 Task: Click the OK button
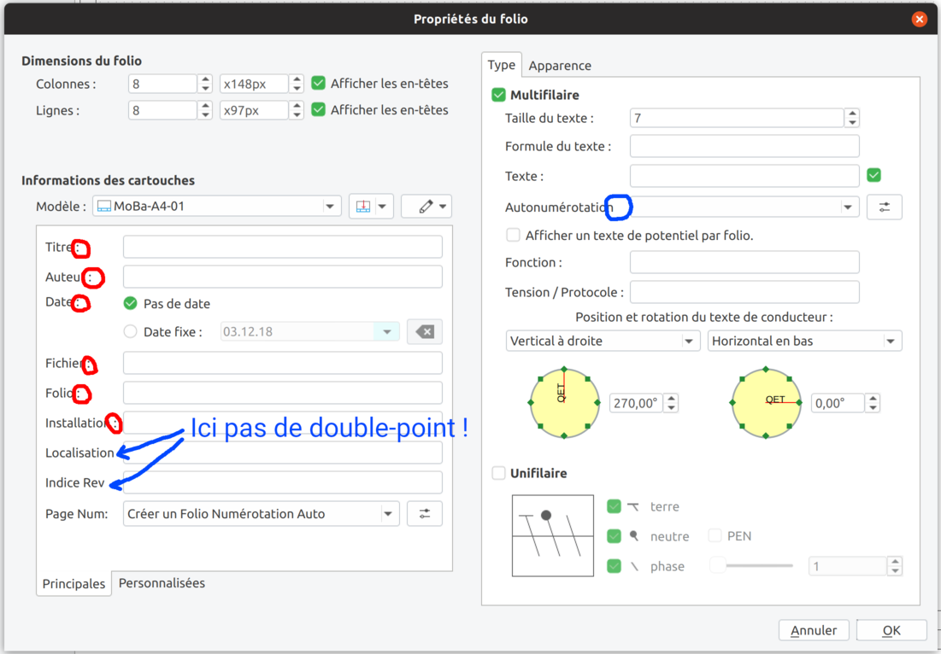click(891, 630)
